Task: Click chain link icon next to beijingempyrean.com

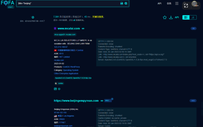Action: [102, 101]
